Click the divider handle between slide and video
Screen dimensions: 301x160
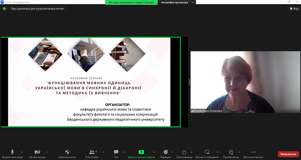[x=189, y=82]
